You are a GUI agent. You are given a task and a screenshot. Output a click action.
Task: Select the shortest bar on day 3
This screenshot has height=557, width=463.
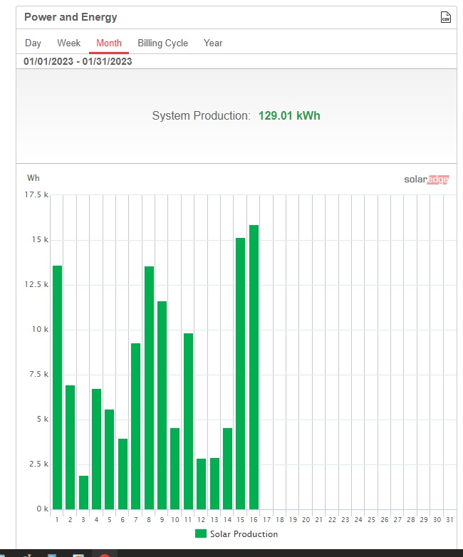coord(83,492)
